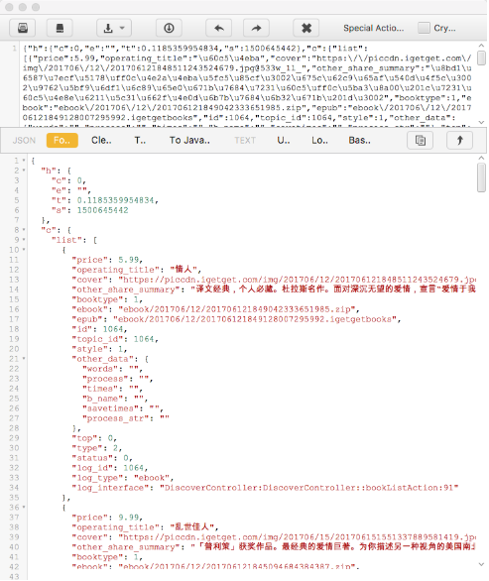Collapse the "h" object fold arrow
The height and width of the screenshot is (581, 489).
pos(24,171)
